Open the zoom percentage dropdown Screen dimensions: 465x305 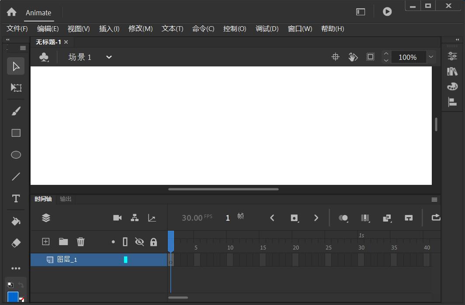[431, 57]
